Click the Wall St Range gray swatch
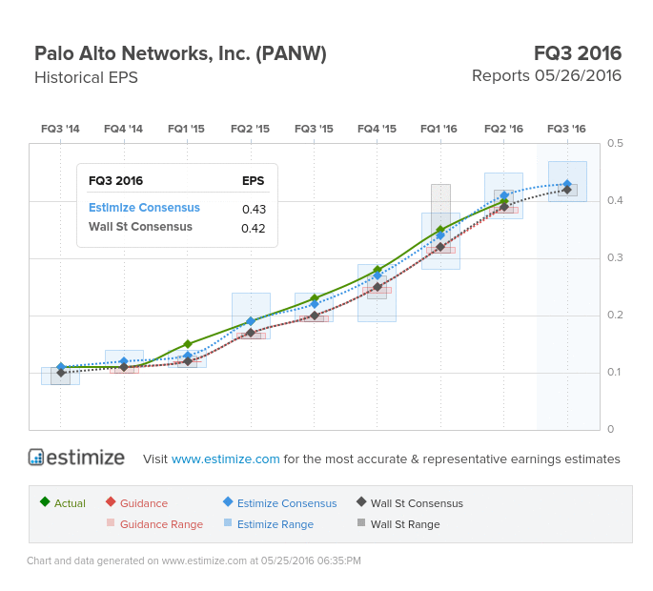 click(x=361, y=522)
